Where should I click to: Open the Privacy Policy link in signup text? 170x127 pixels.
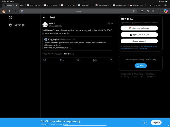(x=126, y=49)
